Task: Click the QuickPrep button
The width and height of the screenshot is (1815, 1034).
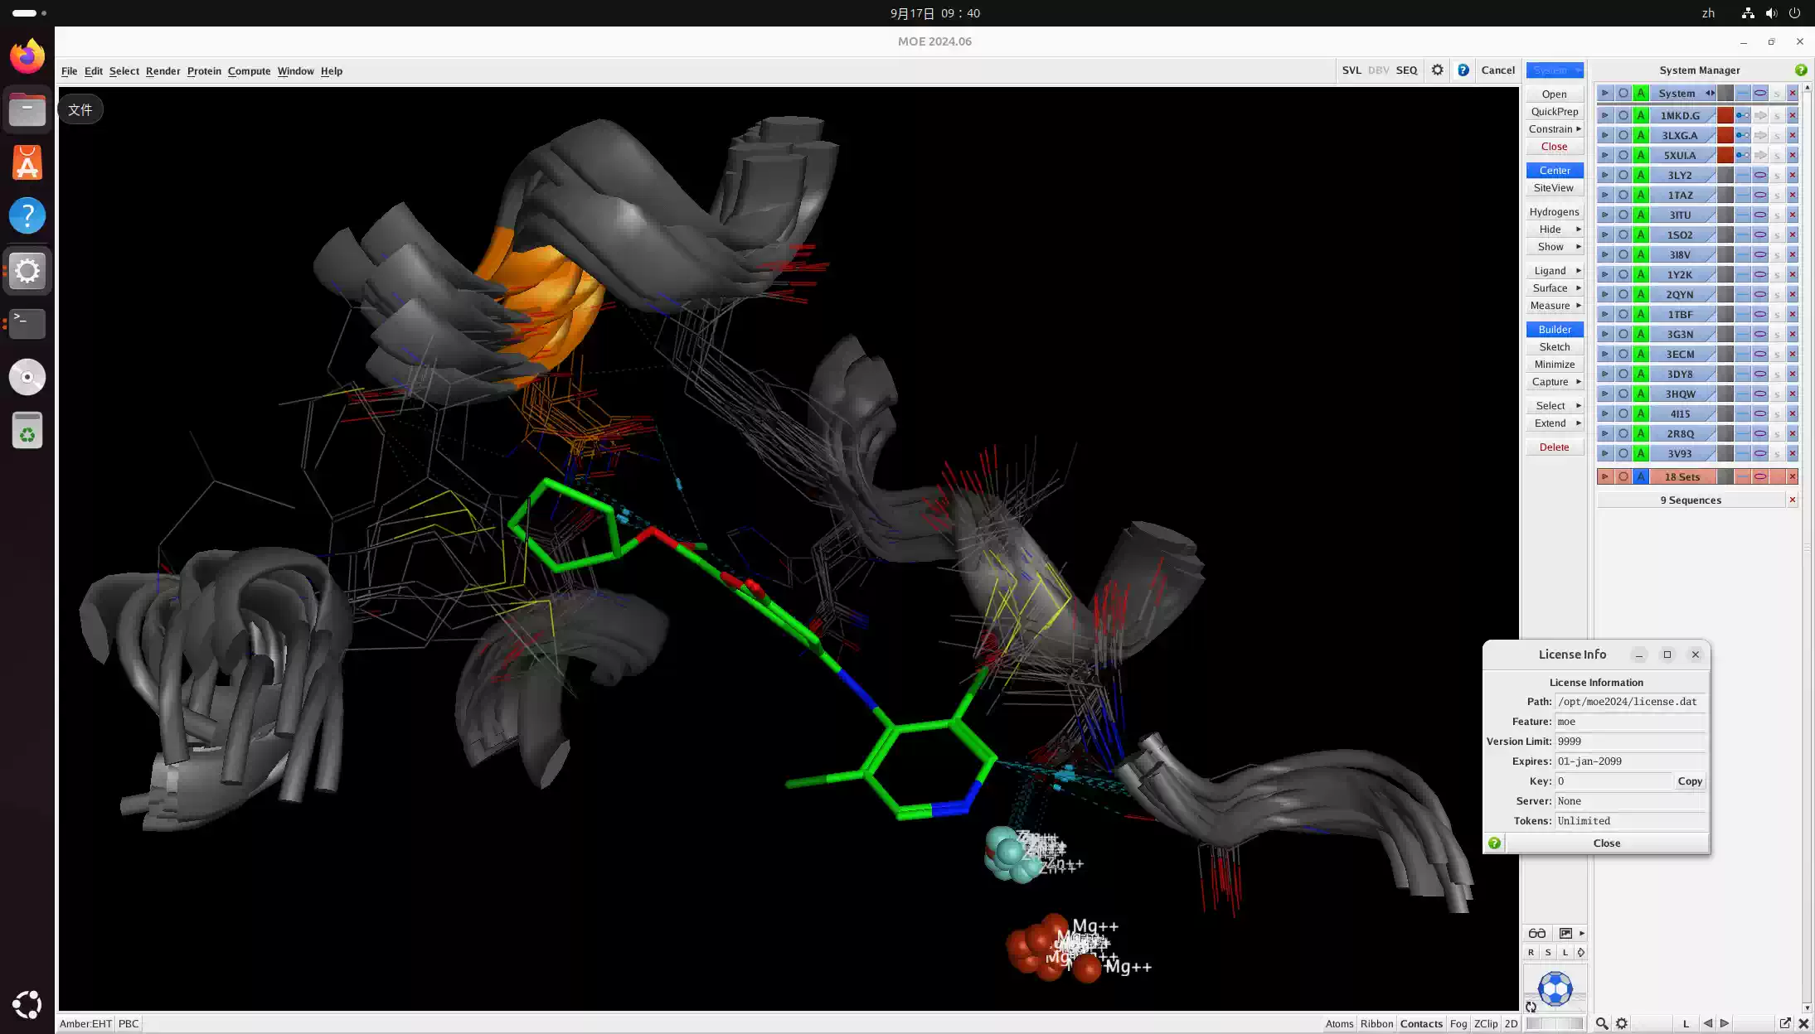Action: 1555,111
